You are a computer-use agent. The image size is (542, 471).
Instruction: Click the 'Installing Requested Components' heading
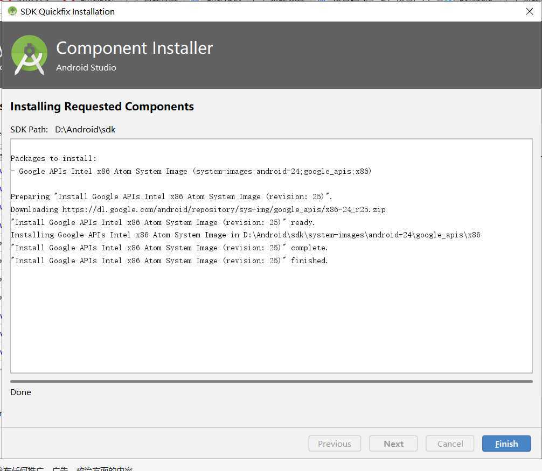click(102, 107)
